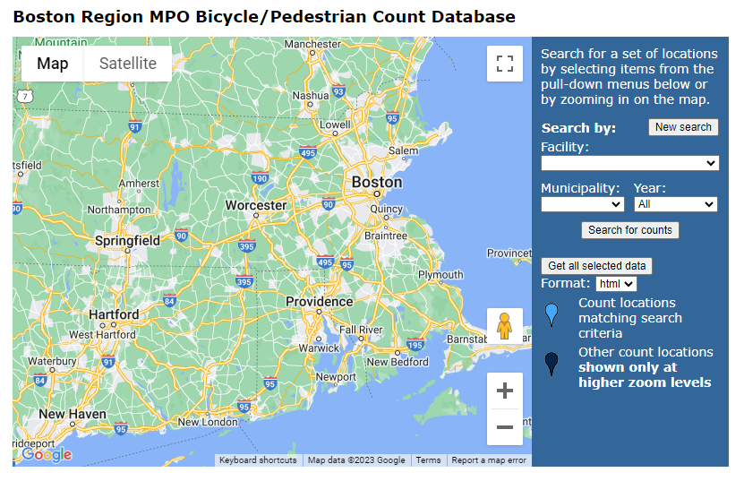Viewport: 744px width, 481px height.
Task: Open Keyboard shortcuts on the map
Action: pos(258,460)
